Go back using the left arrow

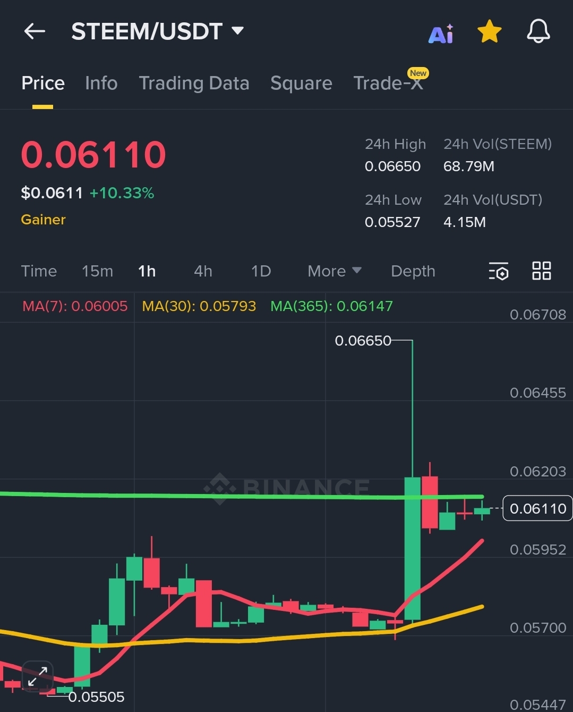[35, 31]
